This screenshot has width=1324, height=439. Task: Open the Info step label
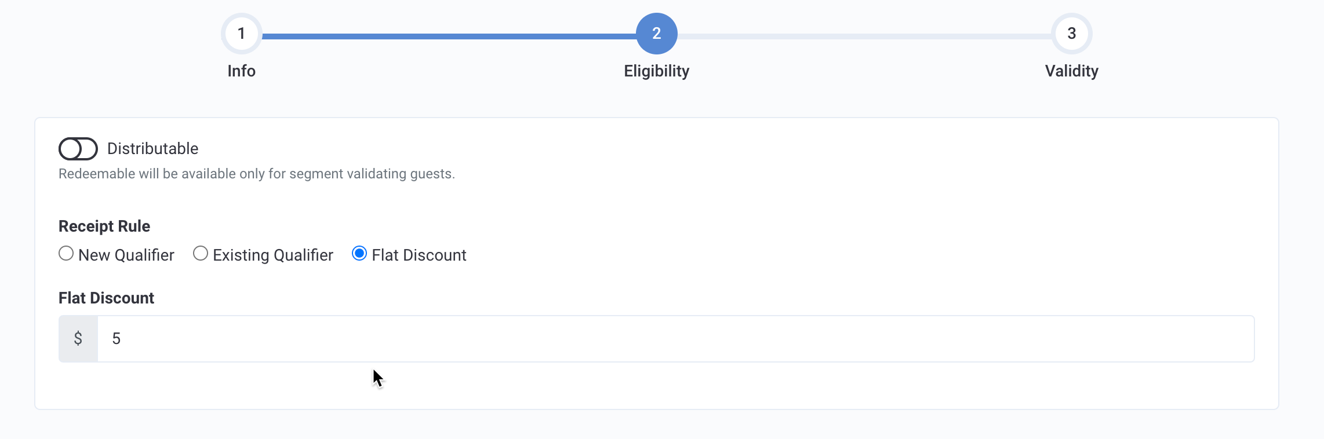[x=242, y=71]
